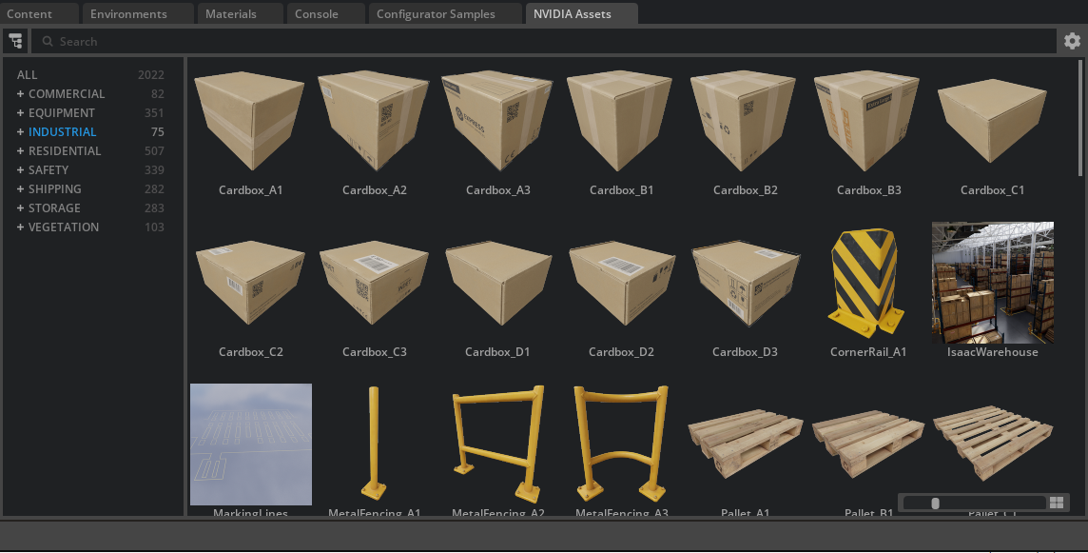Click the asset grid vertical scrollbar

pos(1080,117)
